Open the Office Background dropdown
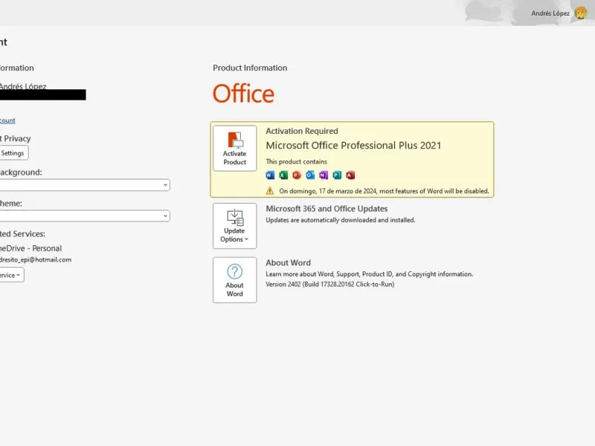The width and height of the screenshot is (595, 446). [x=85, y=184]
